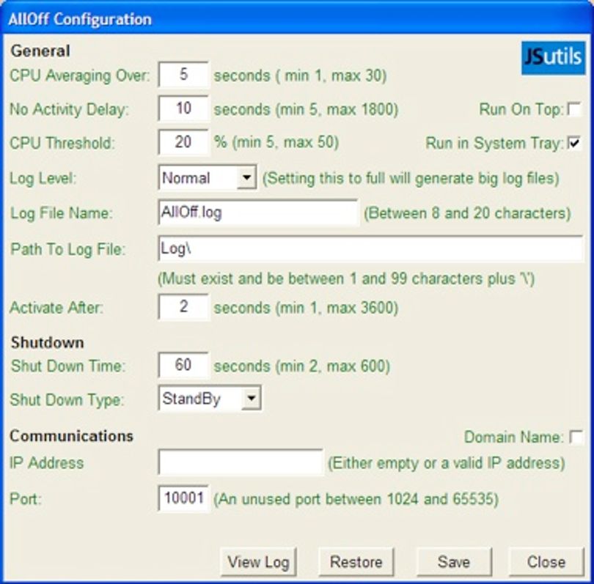This screenshot has width=594, height=584.
Task: Click the CPU Threshold input box
Action: [183, 142]
